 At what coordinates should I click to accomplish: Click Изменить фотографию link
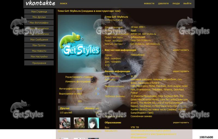[78, 81]
